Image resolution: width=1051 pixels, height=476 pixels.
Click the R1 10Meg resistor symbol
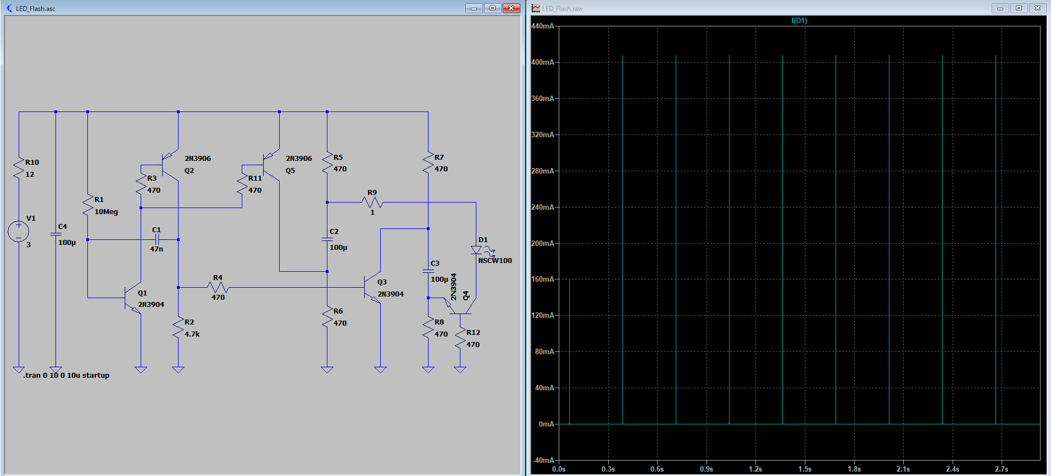pos(87,205)
